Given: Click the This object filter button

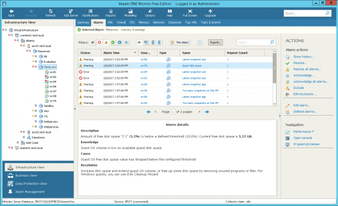Looking at the screenshot, I should 180,43.
